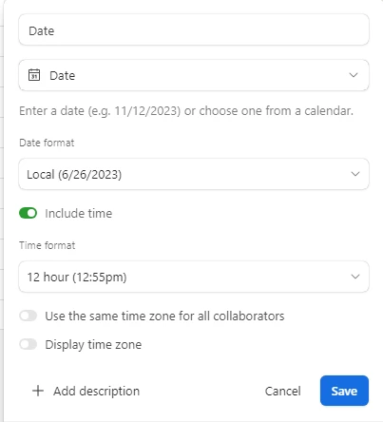
Task: Save the date field settings
Action: coord(344,391)
